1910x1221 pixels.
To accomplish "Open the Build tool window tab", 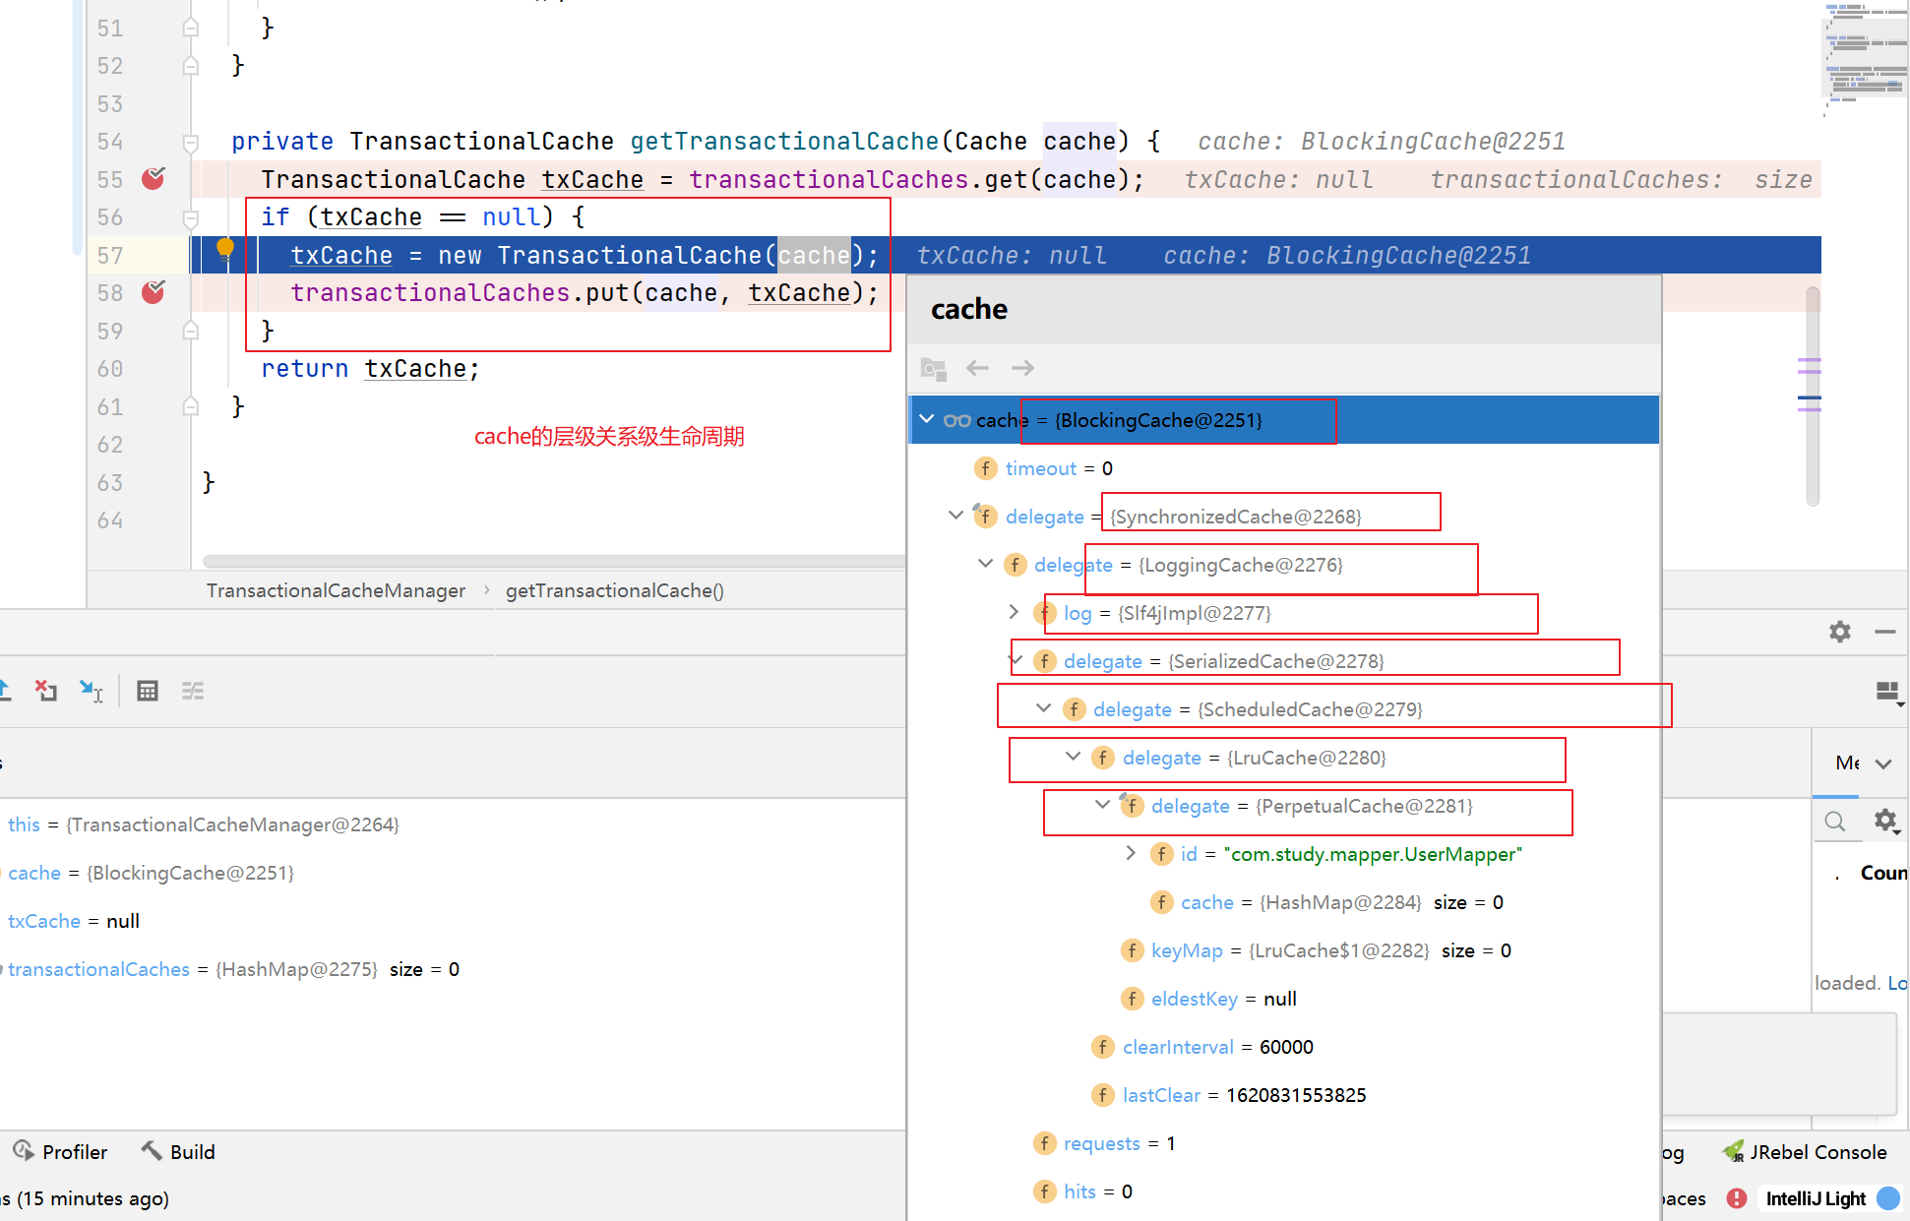I will click(x=178, y=1151).
